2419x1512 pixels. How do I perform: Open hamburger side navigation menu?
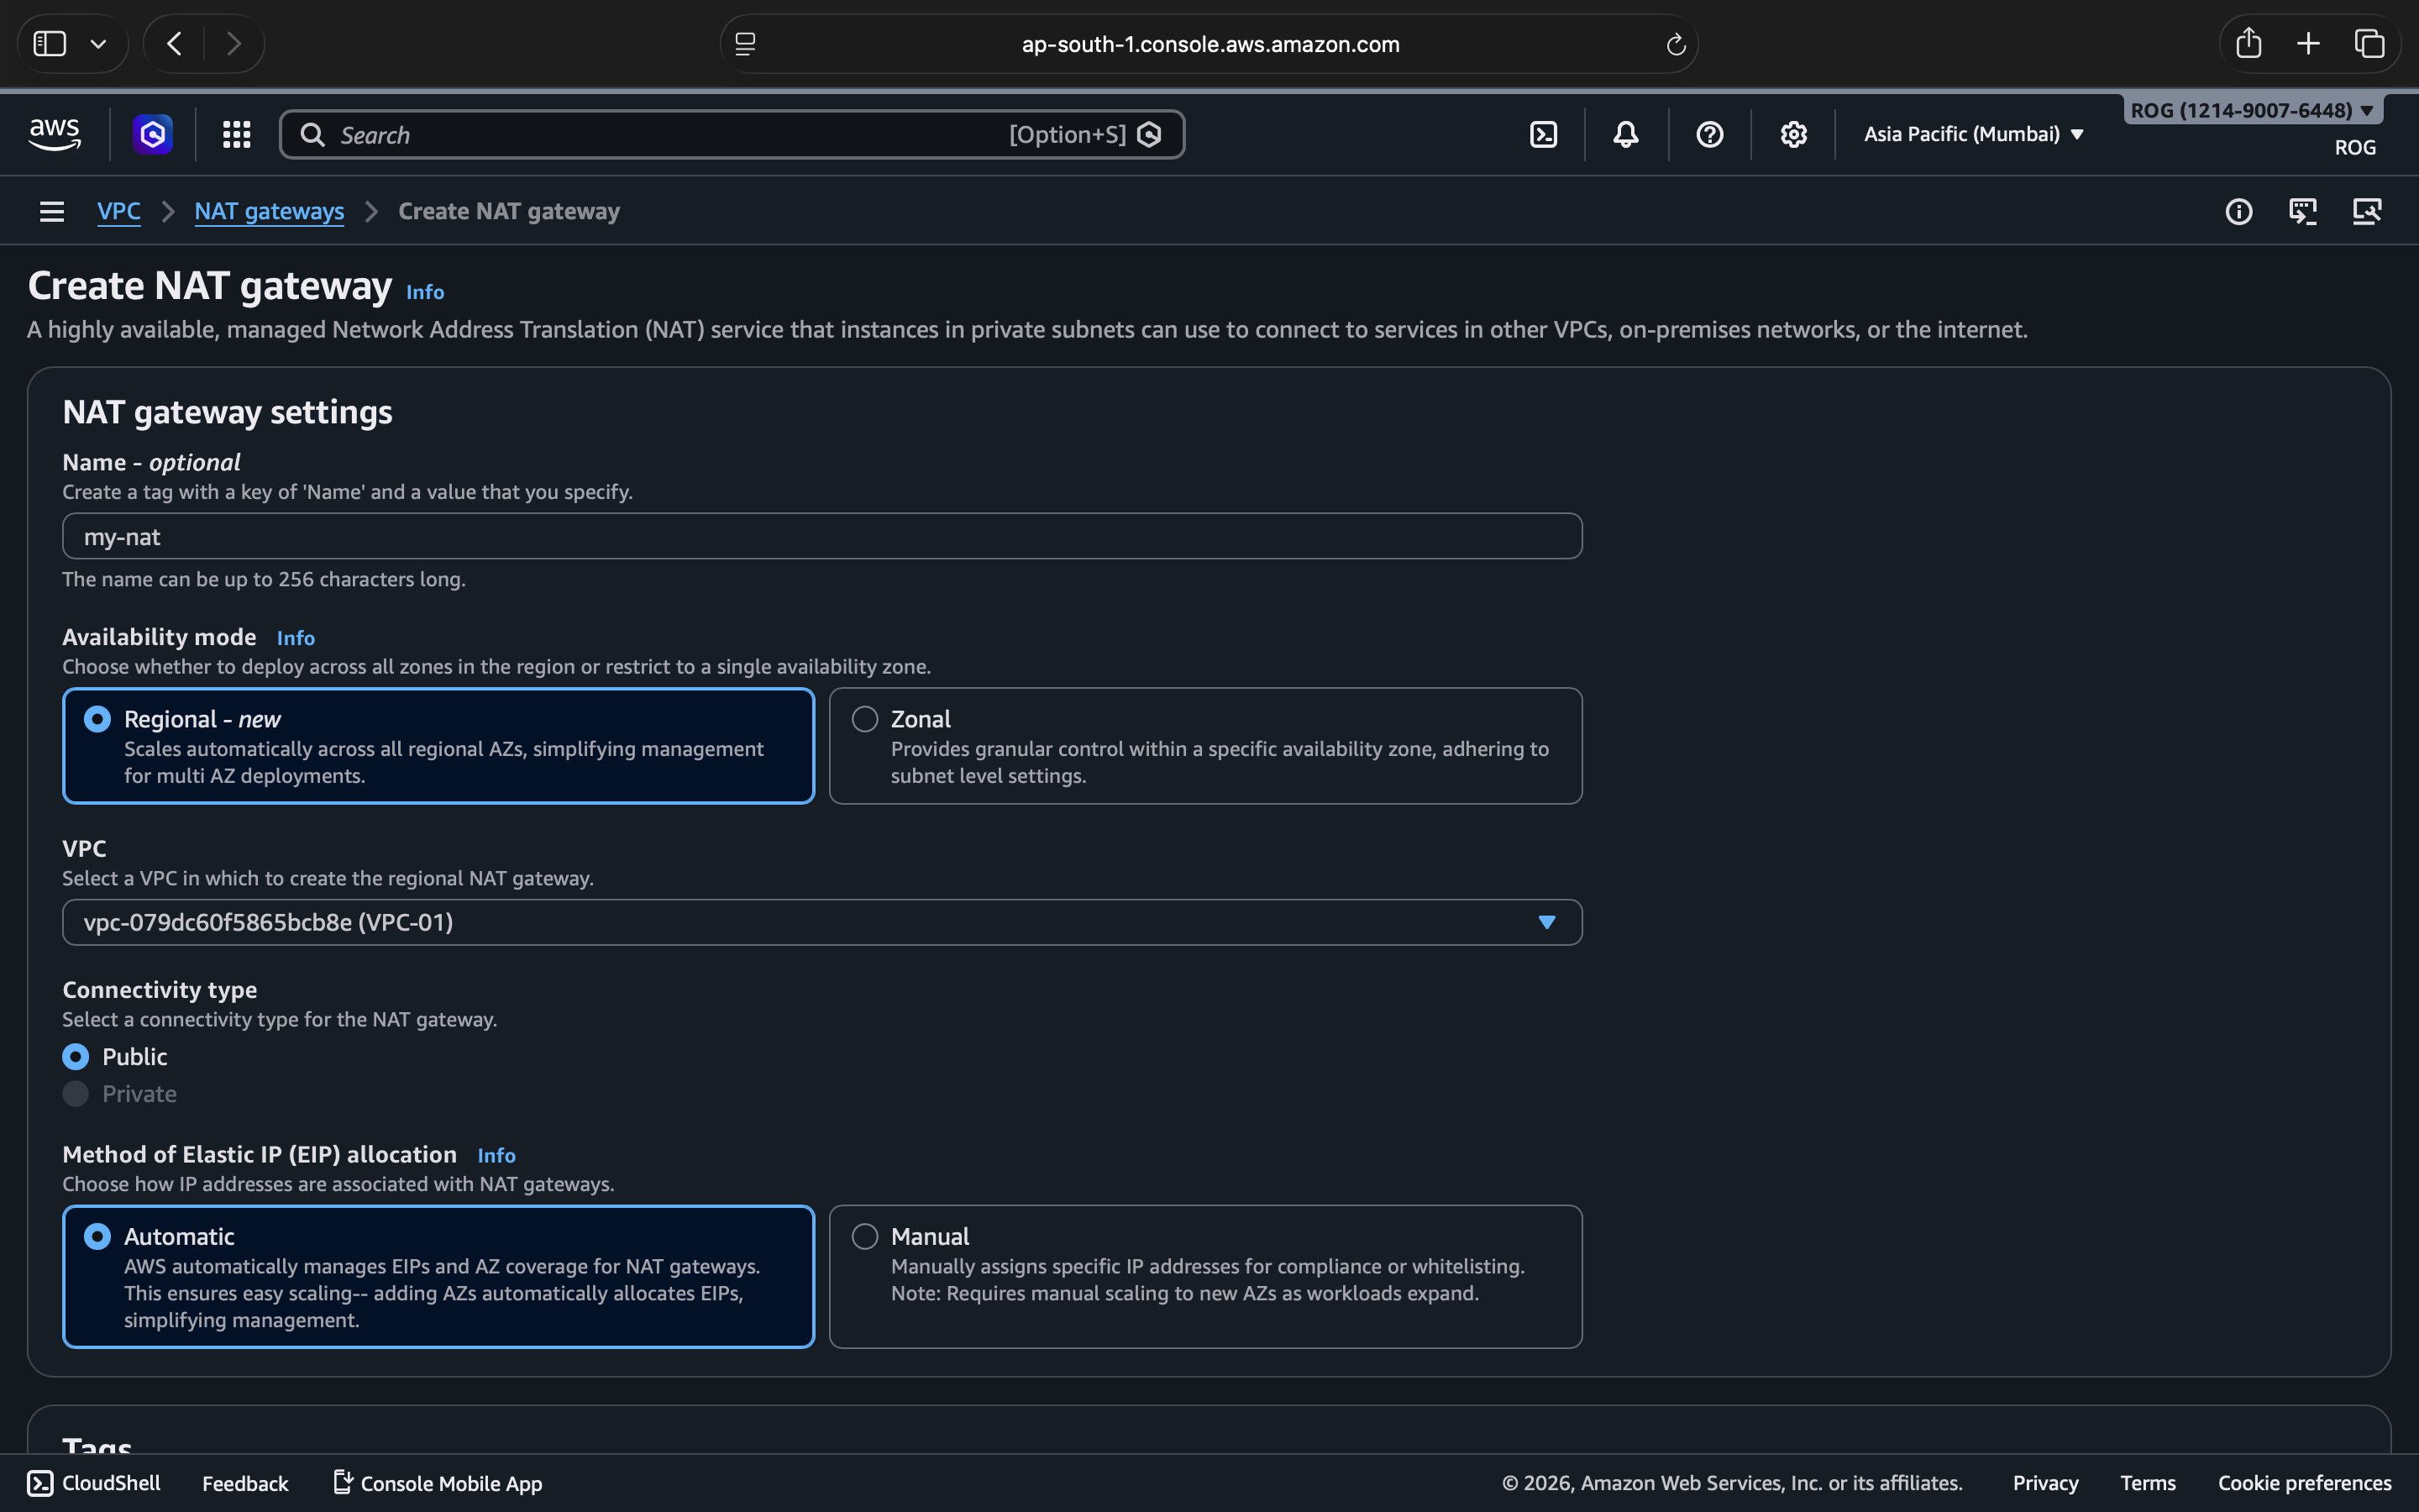click(52, 212)
